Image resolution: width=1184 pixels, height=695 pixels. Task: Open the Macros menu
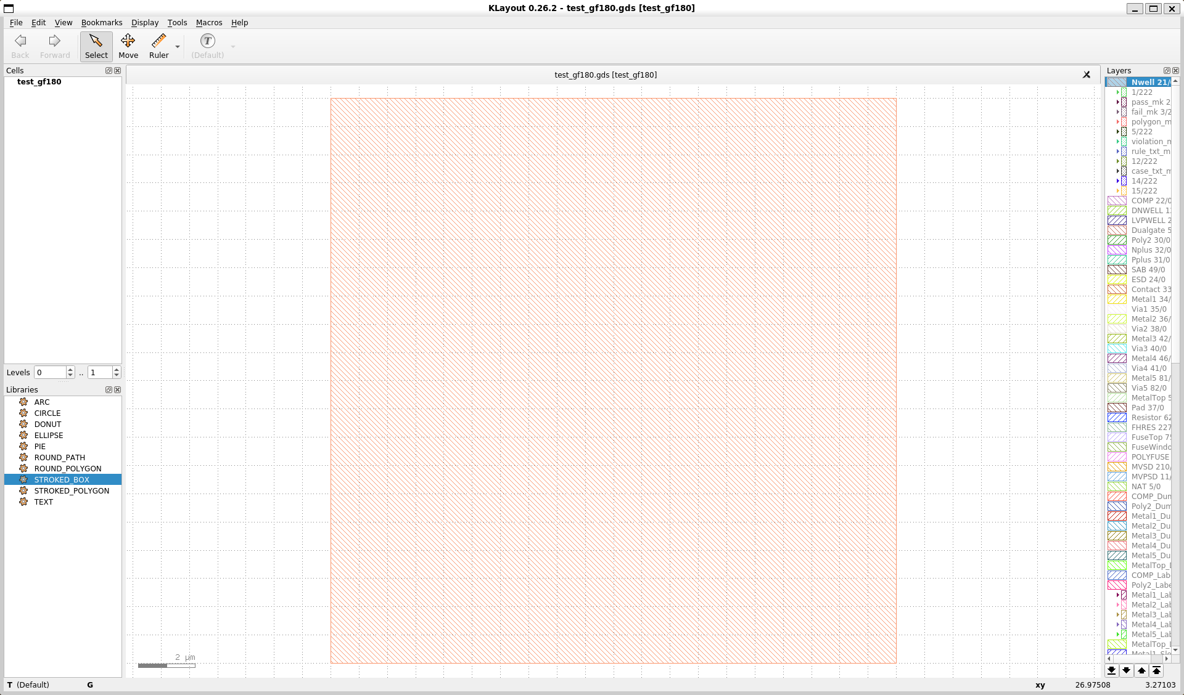(208, 22)
